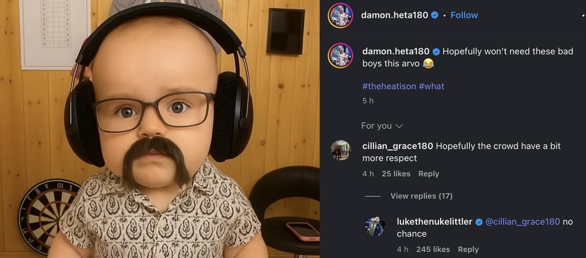The width and height of the screenshot is (586, 258).
Task: Expand View replies (17)
Action: pos(421,196)
